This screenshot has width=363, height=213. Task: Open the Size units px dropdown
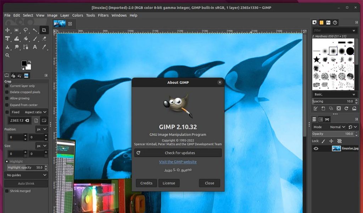[x=42, y=146]
